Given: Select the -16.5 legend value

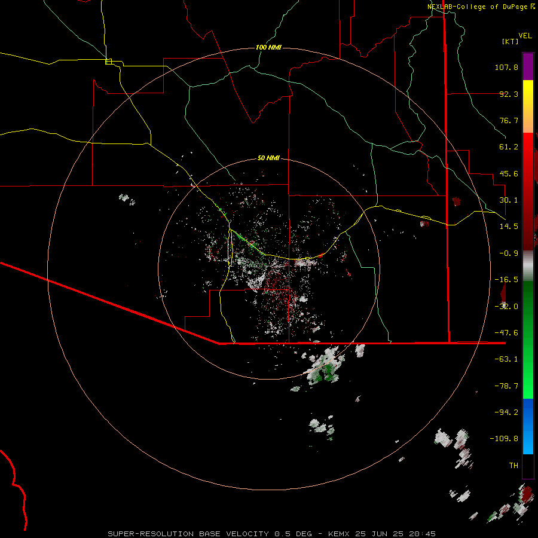Looking at the screenshot, I should point(506,280).
